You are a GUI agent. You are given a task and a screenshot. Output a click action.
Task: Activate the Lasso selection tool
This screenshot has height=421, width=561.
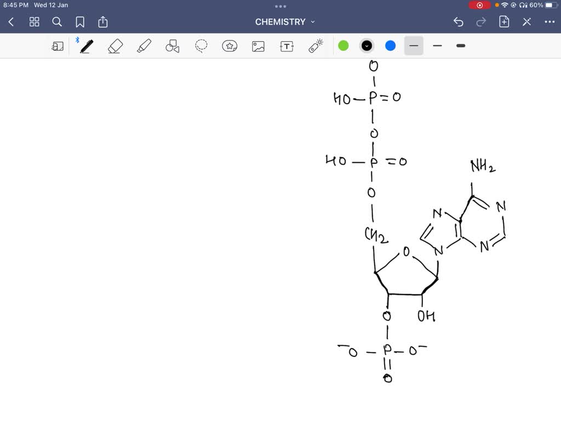pyautogui.click(x=201, y=46)
